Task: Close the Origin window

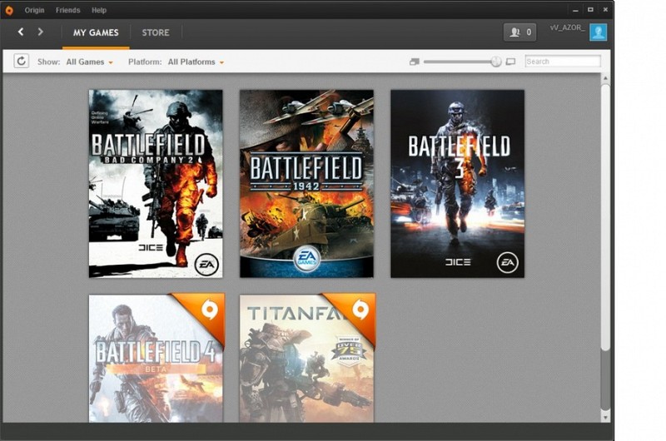Action: pyautogui.click(x=605, y=10)
